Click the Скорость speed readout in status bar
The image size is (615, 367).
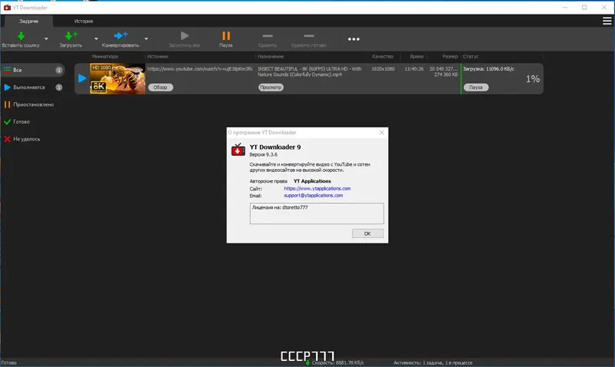click(x=337, y=362)
